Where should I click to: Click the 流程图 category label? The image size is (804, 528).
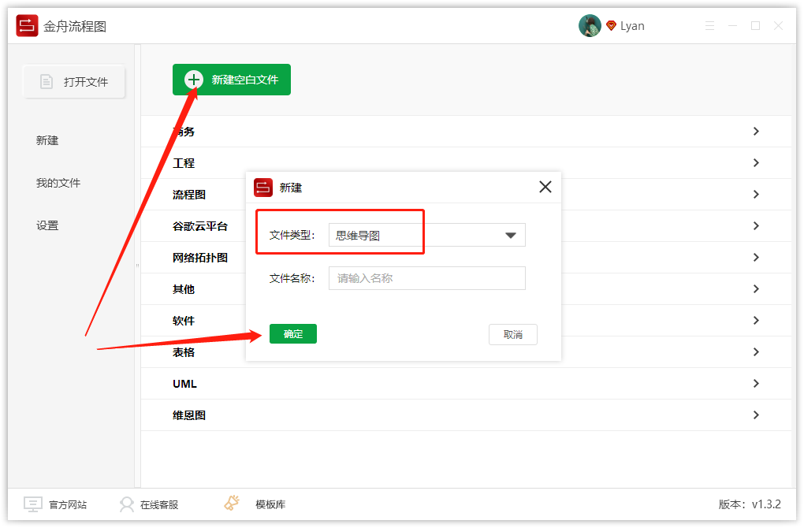click(189, 195)
